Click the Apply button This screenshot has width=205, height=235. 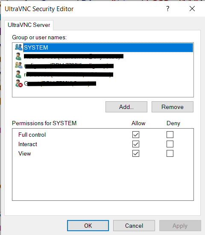click(x=180, y=226)
